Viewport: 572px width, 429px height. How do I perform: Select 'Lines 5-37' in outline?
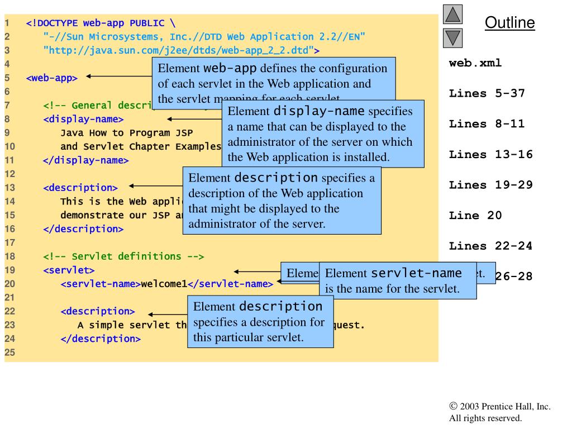[487, 93]
